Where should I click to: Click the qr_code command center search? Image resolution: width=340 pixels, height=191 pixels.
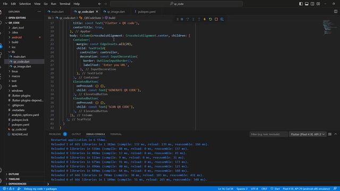[176, 4]
